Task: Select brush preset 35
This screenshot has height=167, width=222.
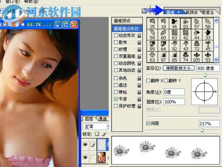Action: pyautogui.click(x=152, y=23)
